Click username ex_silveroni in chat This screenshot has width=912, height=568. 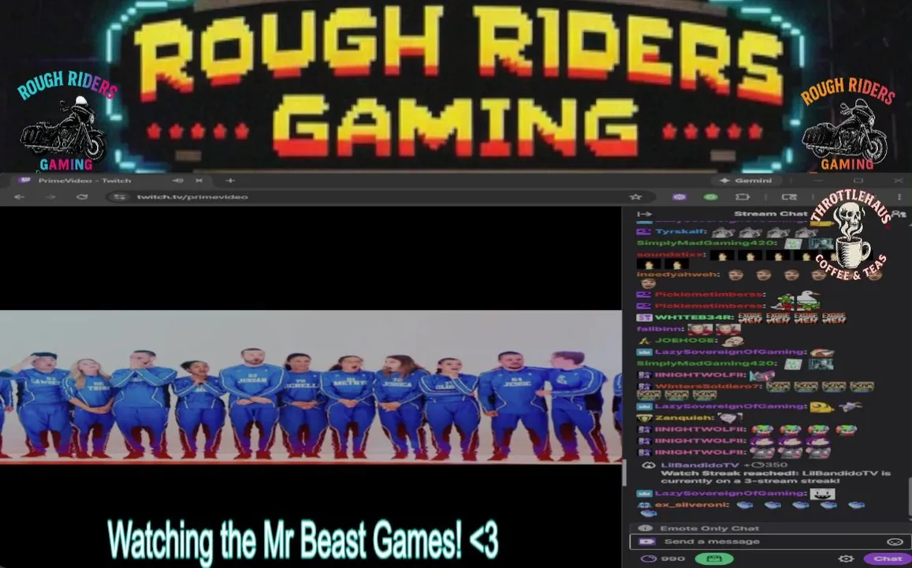point(692,505)
